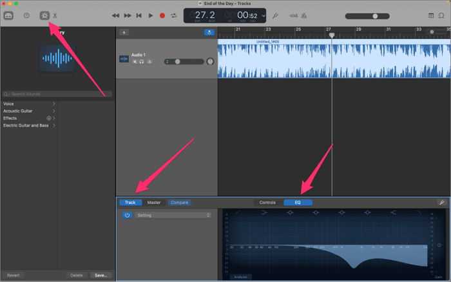Click the Analyzer button in EQ
Viewport: 451px width, 282px height.
[241, 276]
